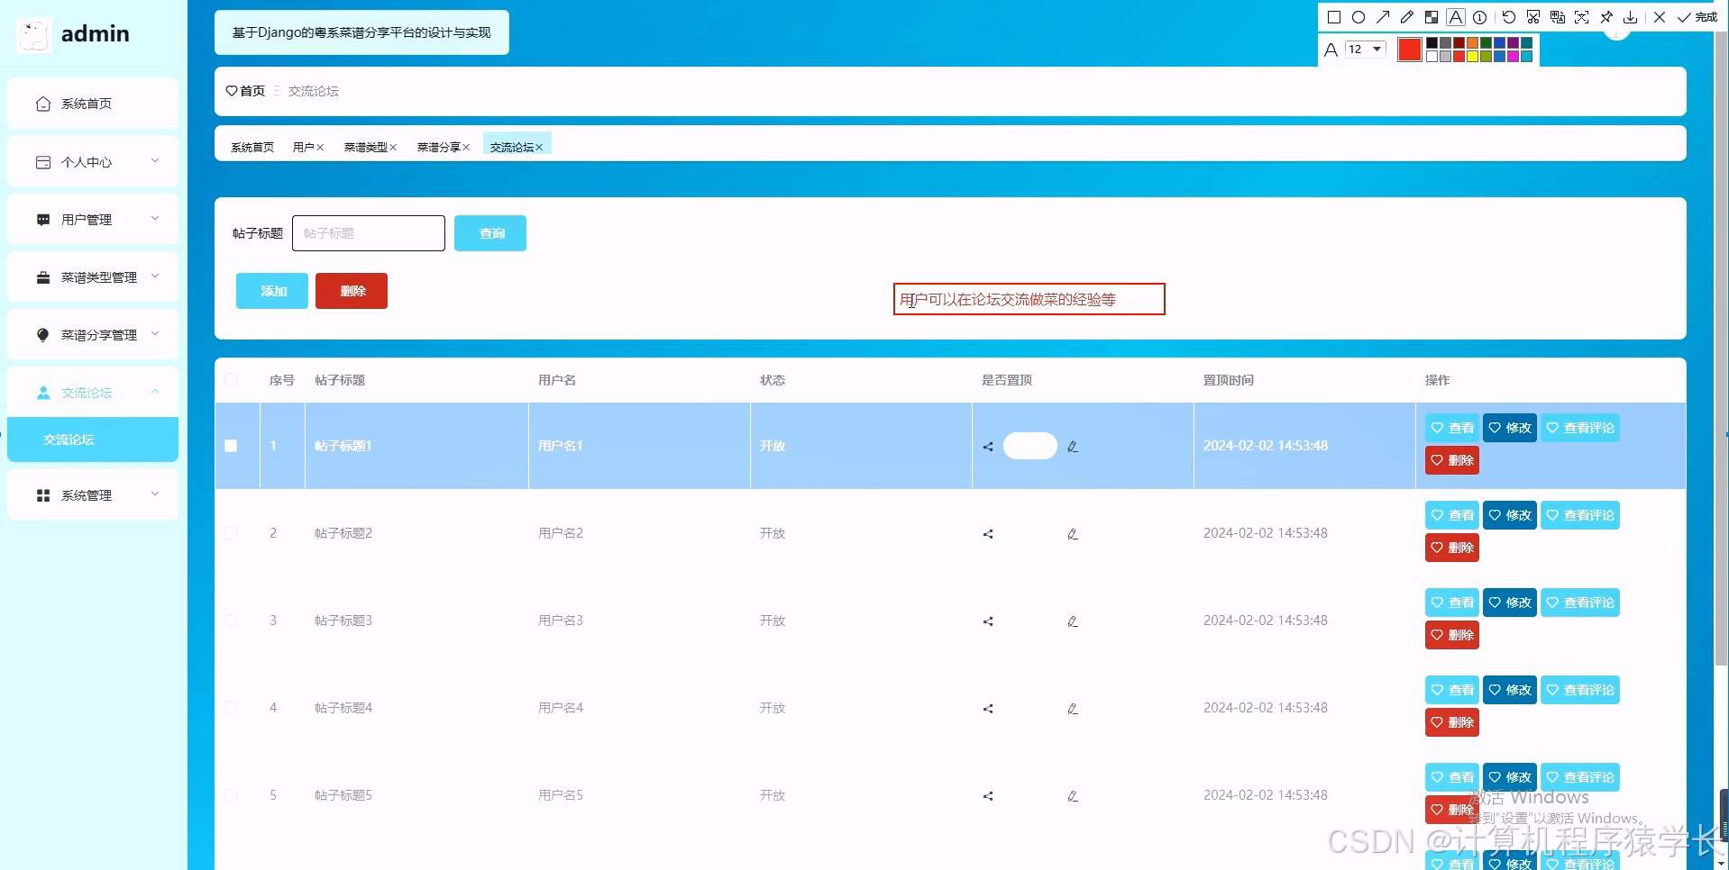Expand the 系统管理 sidebar menu
1729x870 pixels.
[x=93, y=494]
